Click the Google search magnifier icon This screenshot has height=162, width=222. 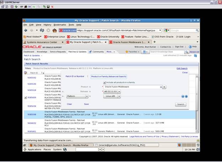pos(197,30)
